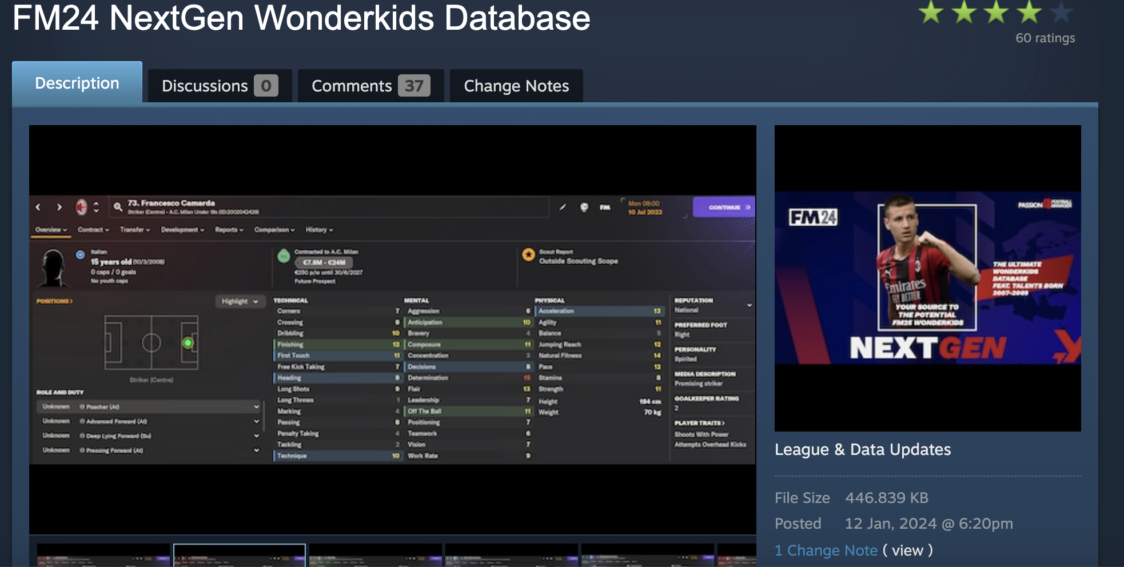Screen dimensions: 1124x567
Task: Expand the Deep Lying Forward (Su) row chevron
Action: click(256, 436)
